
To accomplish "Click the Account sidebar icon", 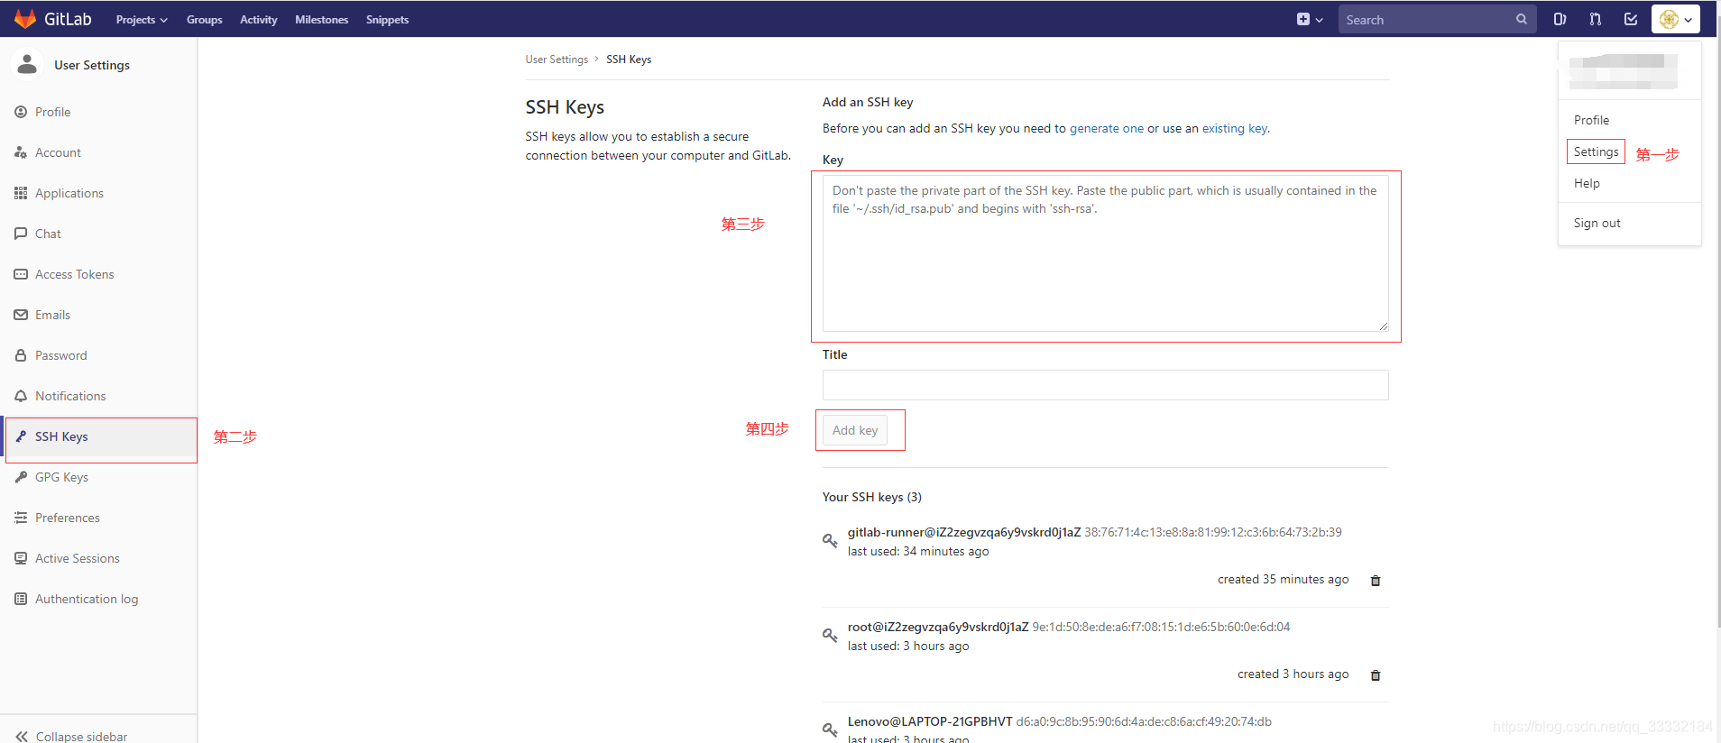I will 21,152.
